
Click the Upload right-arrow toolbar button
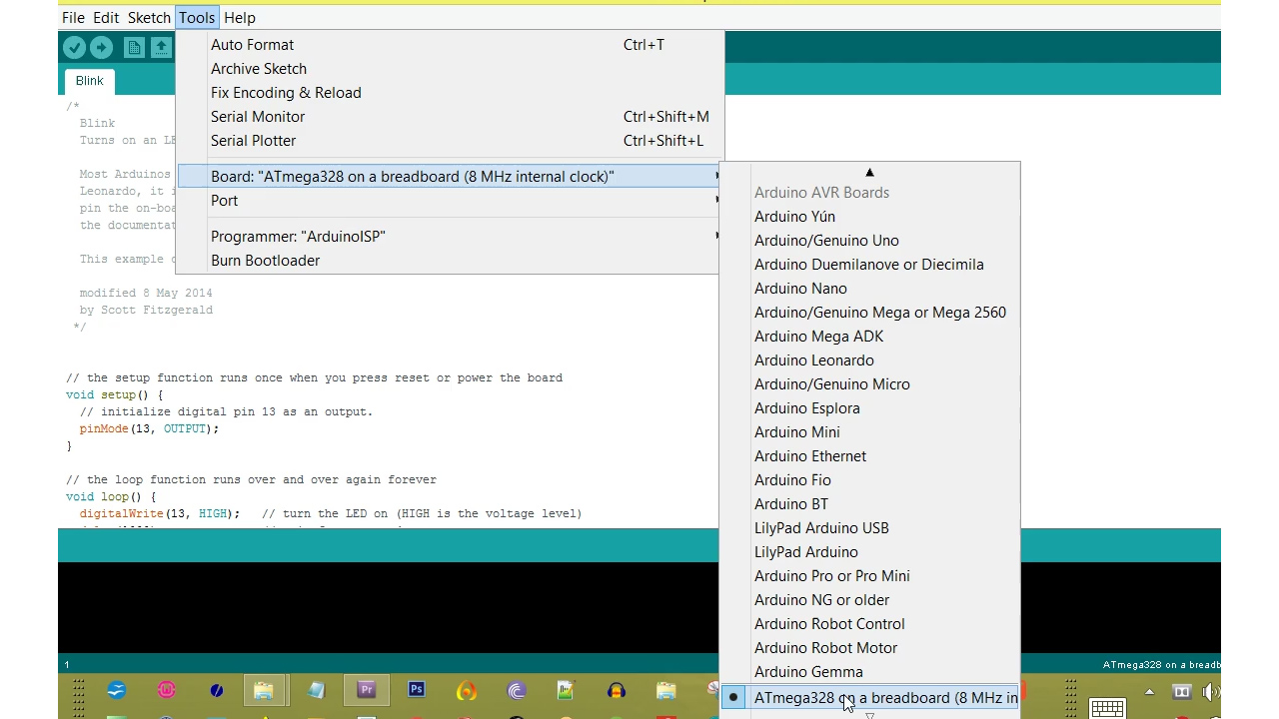coord(101,47)
